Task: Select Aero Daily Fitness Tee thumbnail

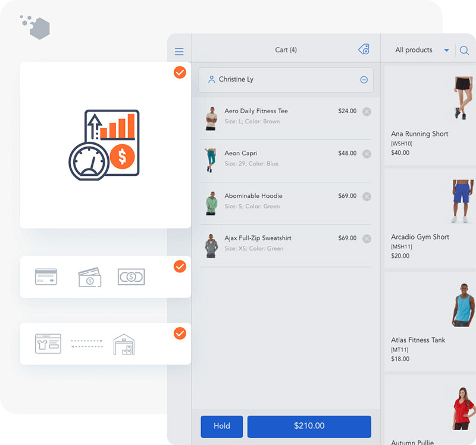Action: [211, 119]
